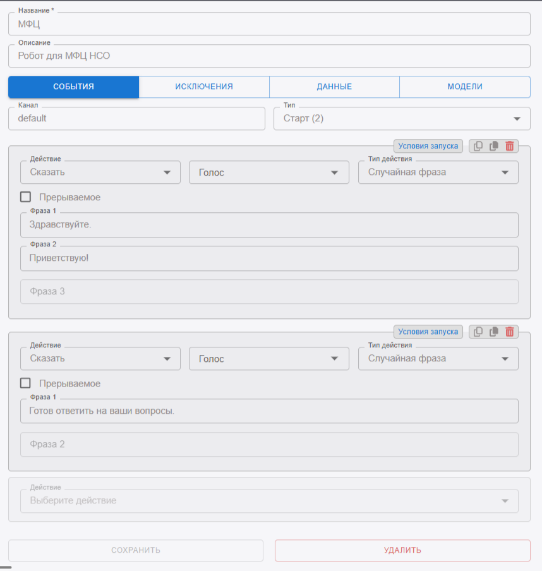Click the outlined copy icon of the first action block
542x571 pixels.
[x=478, y=146]
